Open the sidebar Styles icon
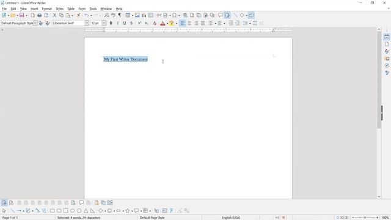This screenshot has width=391, height=220. coord(387,51)
